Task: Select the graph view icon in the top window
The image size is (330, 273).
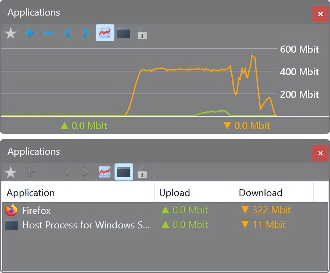Action: [105, 33]
